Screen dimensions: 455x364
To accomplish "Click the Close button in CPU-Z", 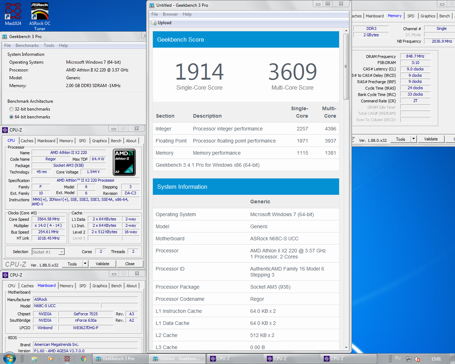I will 130,264.
